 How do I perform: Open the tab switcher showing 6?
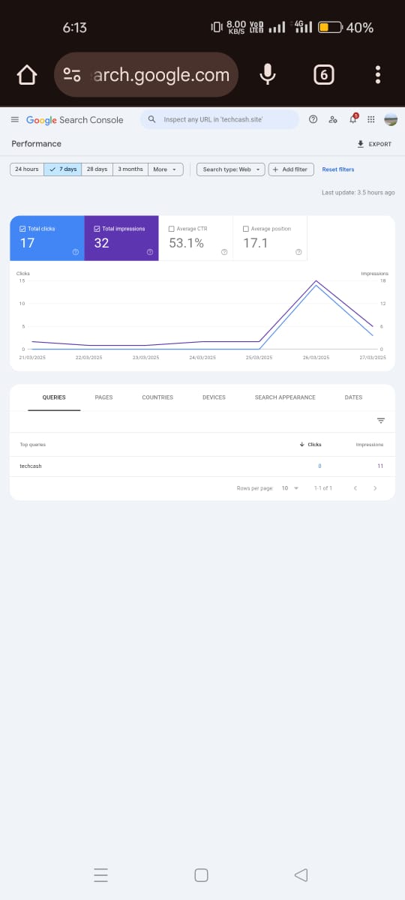pyautogui.click(x=323, y=75)
